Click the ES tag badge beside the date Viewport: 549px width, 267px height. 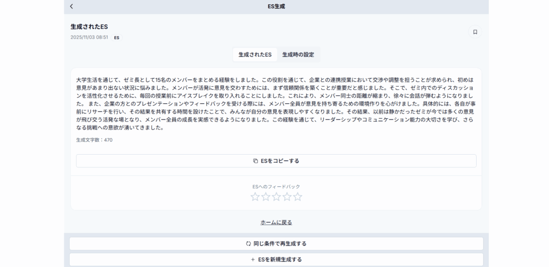pyautogui.click(x=116, y=38)
